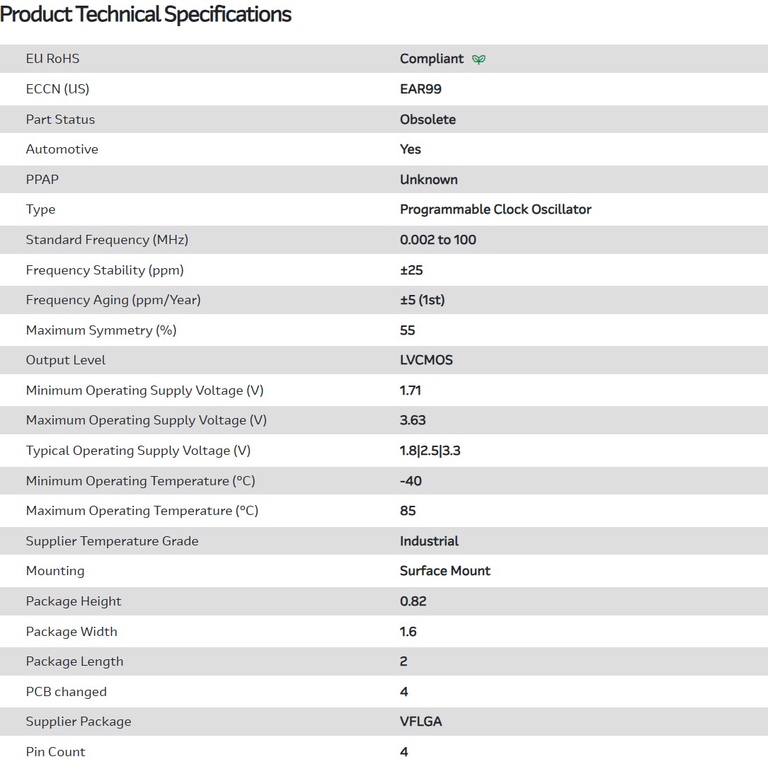Image resolution: width=768 pixels, height=764 pixels.
Task: Click the Obsolete part status value
Action: pos(428,120)
